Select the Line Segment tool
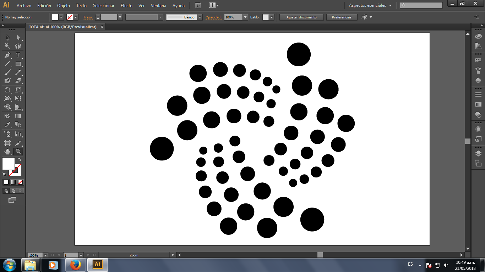 (7, 64)
